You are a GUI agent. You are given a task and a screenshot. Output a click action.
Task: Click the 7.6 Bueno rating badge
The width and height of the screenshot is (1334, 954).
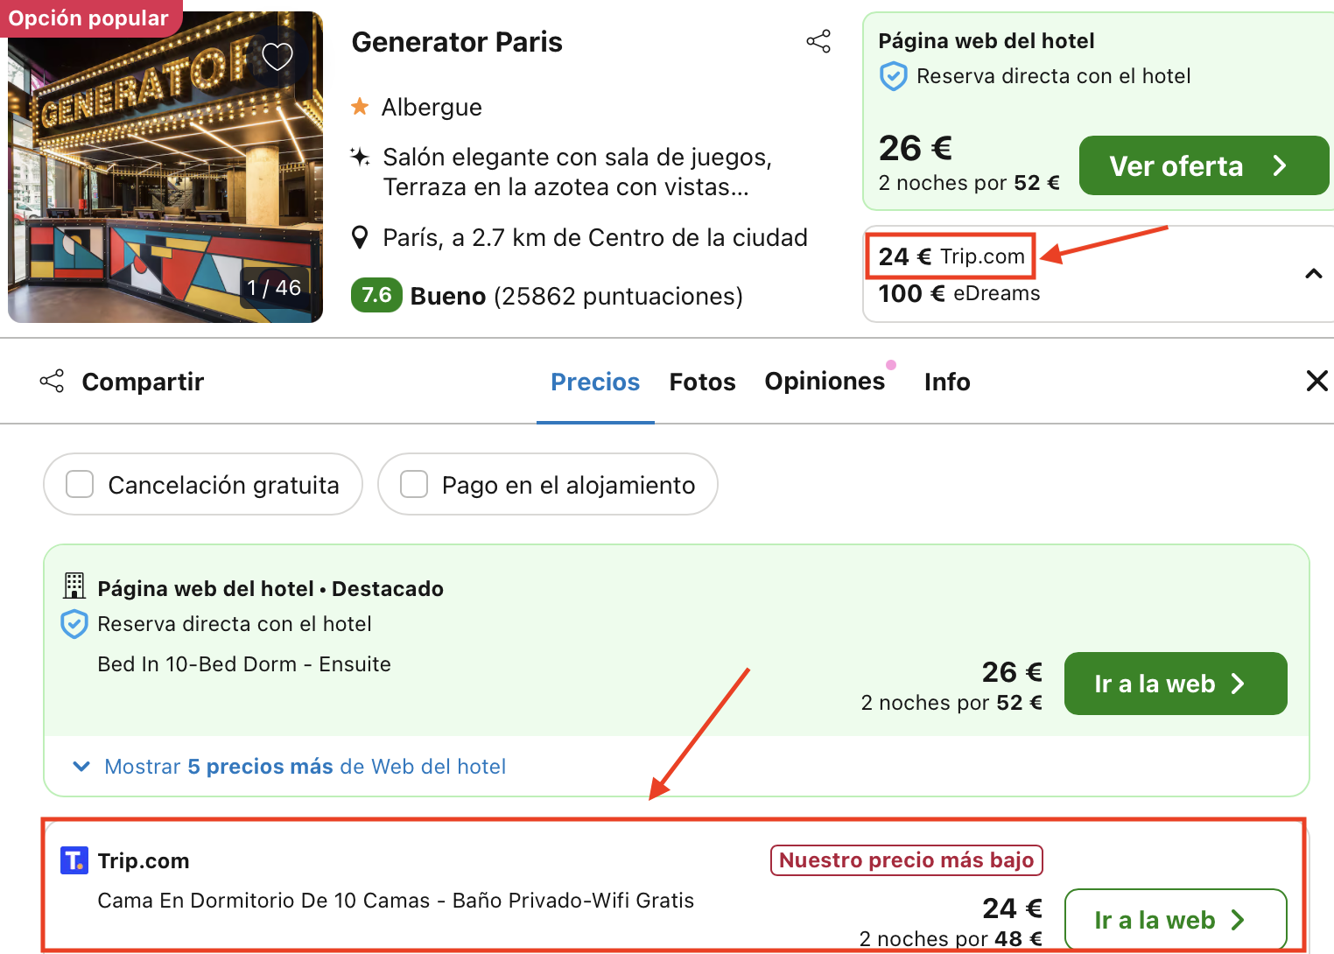click(376, 296)
